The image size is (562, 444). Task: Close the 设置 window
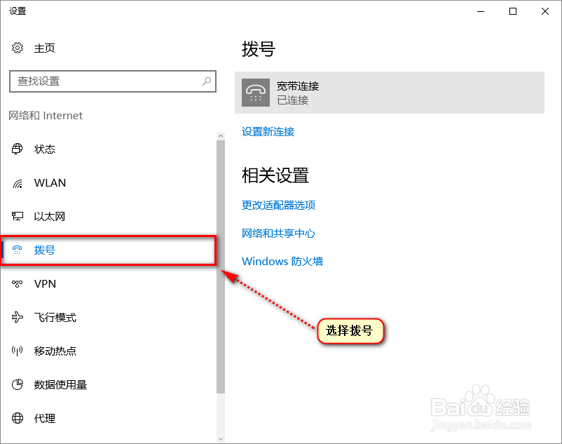click(545, 11)
